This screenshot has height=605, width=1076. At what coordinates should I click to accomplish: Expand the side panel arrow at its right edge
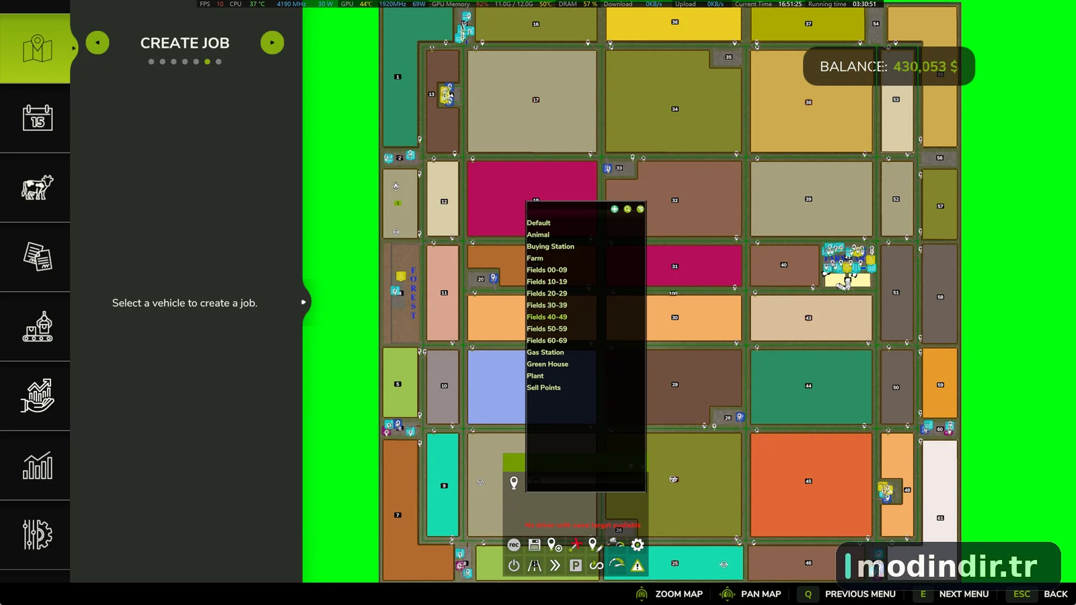click(304, 302)
